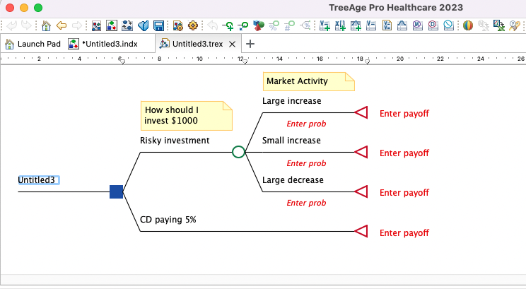Viewport: 526px width, 289px height.
Task: Open a new tab with plus button
Action: [x=250, y=44]
